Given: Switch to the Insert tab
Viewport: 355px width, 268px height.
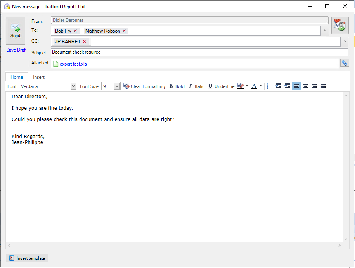Looking at the screenshot, I should pyautogui.click(x=39, y=77).
